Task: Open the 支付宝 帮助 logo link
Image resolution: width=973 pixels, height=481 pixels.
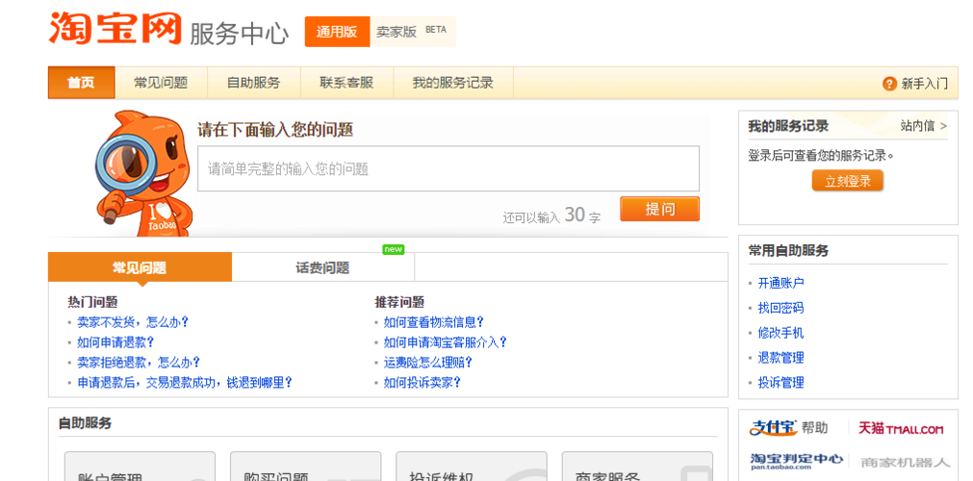Action: [788, 428]
